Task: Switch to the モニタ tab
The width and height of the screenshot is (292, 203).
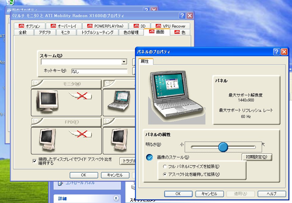Action: [x=66, y=32]
